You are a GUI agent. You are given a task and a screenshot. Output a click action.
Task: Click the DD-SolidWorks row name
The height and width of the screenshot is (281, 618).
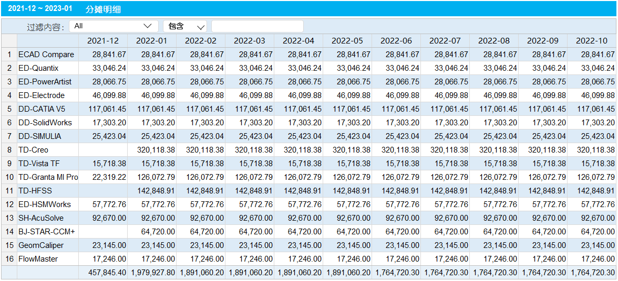45,123
